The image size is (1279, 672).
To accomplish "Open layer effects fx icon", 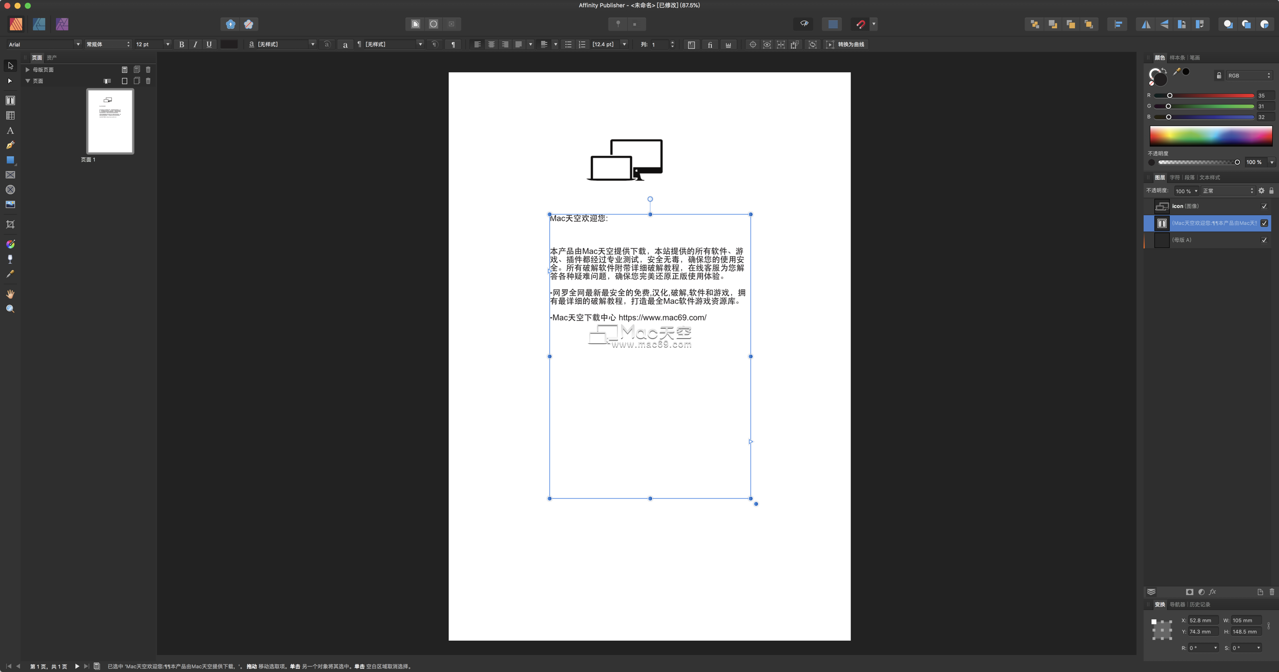I will (x=1212, y=592).
